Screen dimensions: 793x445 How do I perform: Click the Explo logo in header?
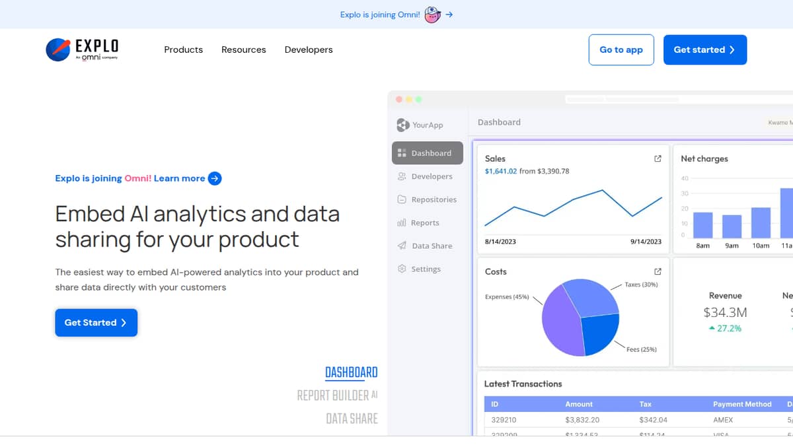[x=82, y=50]
